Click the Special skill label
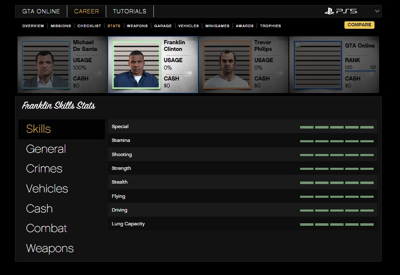This screenshot has height=275, width=400. (x=120, y=126)
